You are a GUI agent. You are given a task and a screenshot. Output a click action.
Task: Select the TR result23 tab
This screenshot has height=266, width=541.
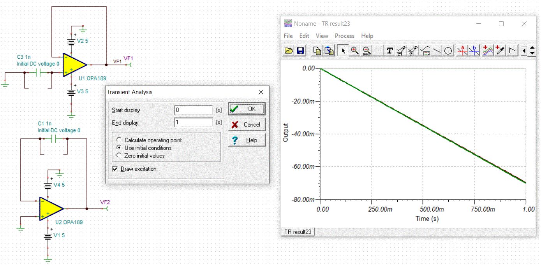coord(298,232)
